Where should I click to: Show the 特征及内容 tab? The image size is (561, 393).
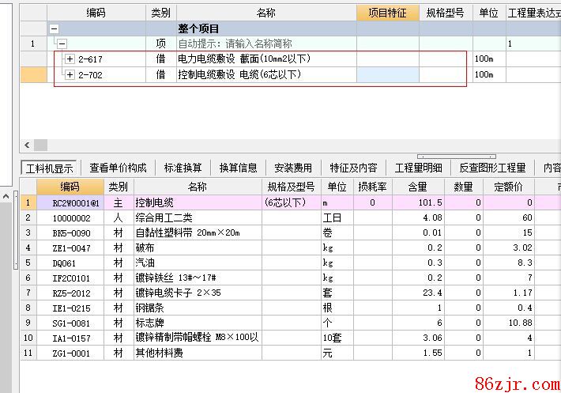coord(353,168)
